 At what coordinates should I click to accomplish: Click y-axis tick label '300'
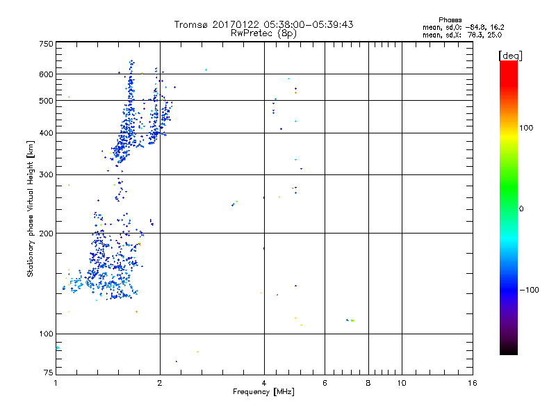46,175
